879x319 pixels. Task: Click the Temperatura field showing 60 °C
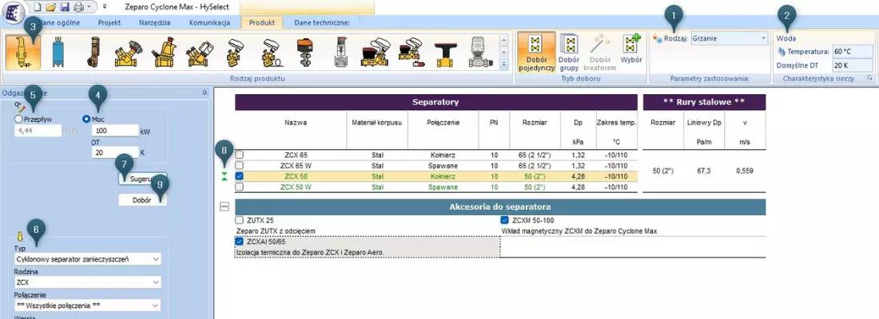pos(853,52)
